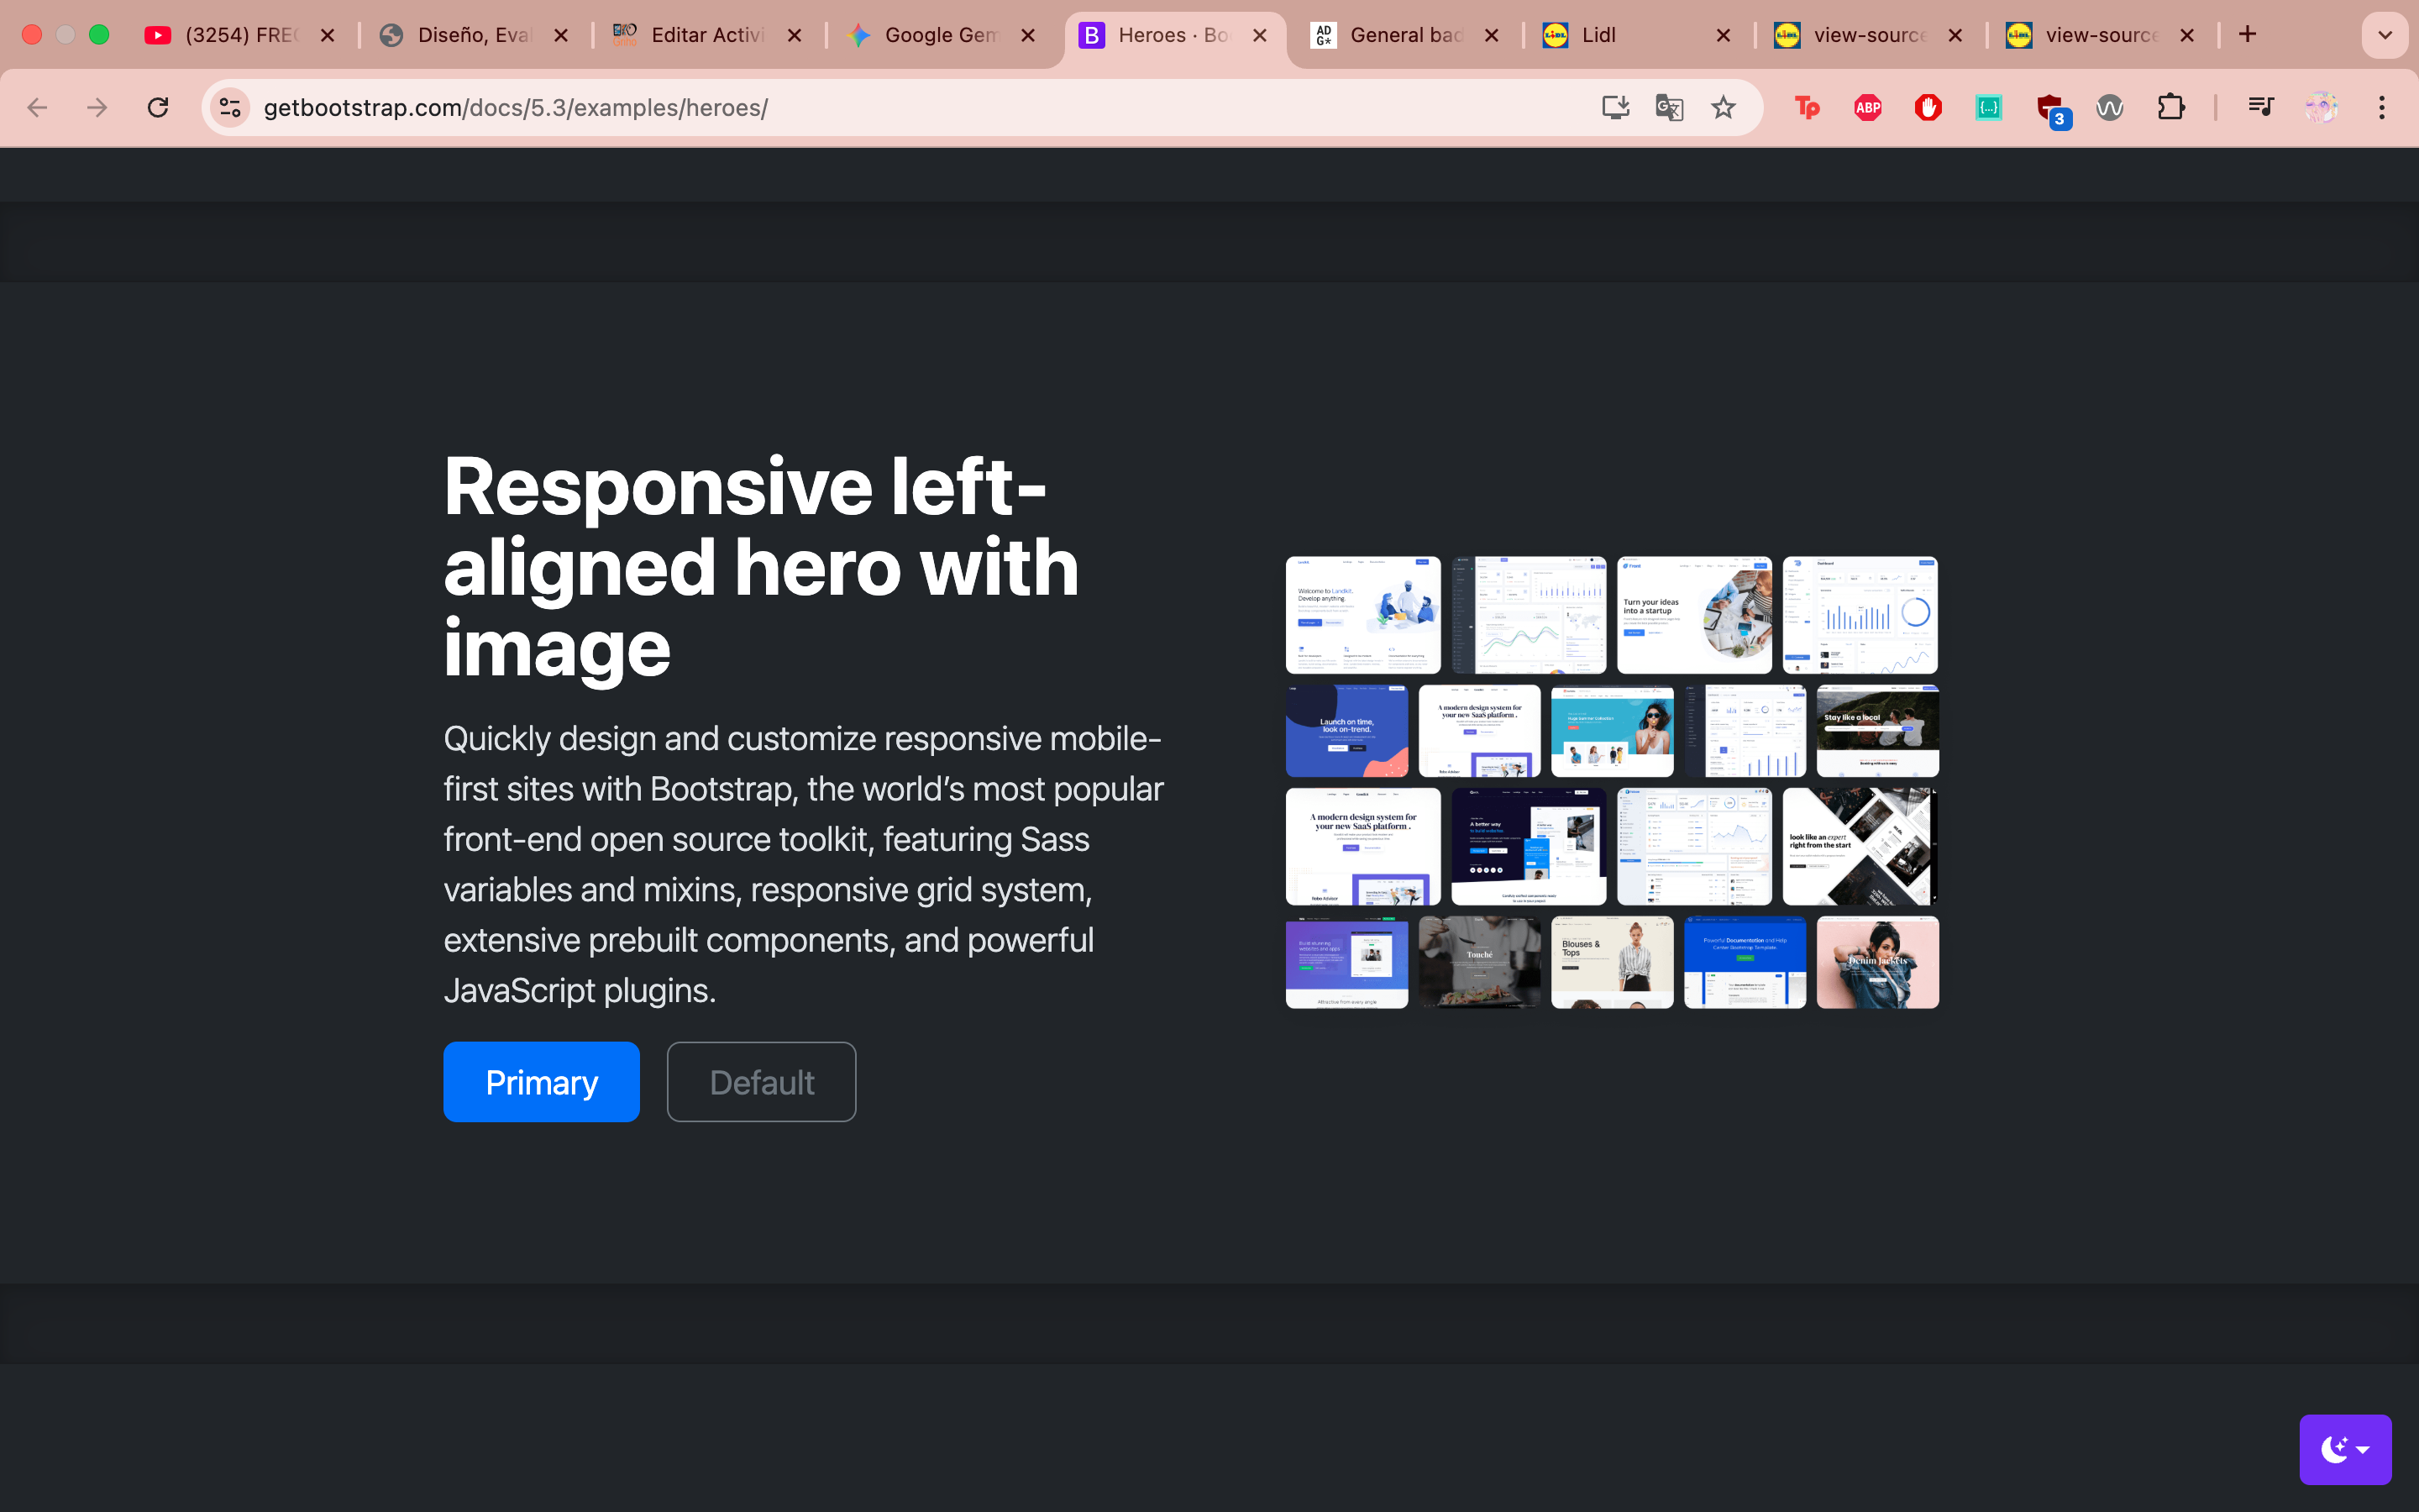Open the AdBlock Plus extension icon
Image resolution: width=2419 pixels, height=1512 pixels.
point(1867,107)
